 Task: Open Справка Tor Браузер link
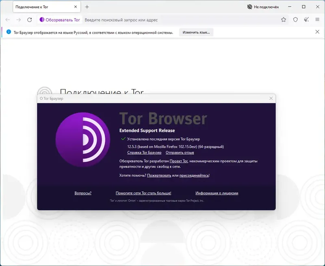(x=144, y=153)
